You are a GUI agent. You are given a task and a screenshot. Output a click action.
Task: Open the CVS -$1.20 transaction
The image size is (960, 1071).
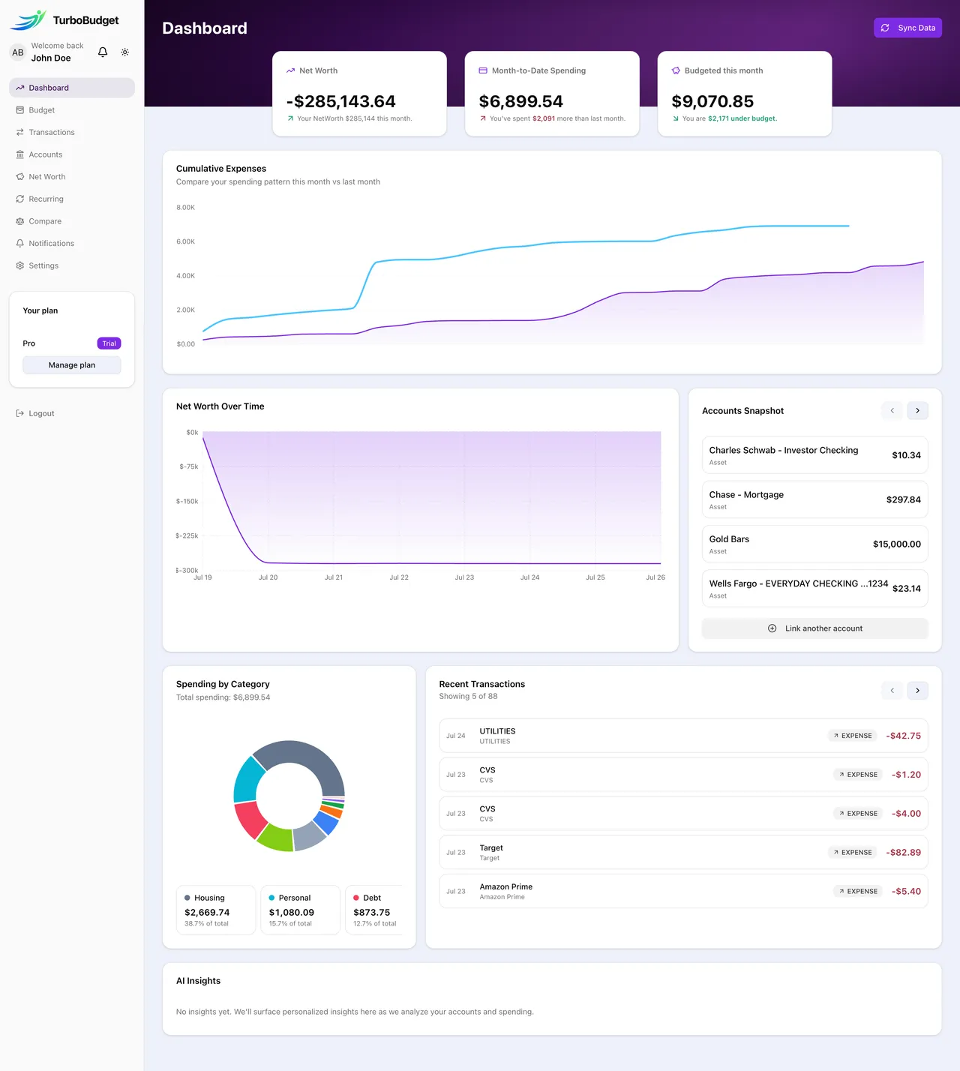coord(683,775)
